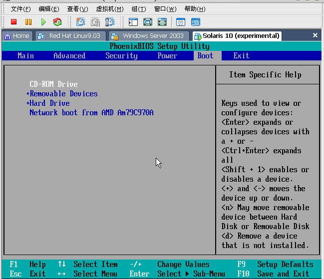Image resolution: width=324 pixels, height=279 pixels.
Task: Click the Take Snapshot clock icon
Action: pos(80,22)
